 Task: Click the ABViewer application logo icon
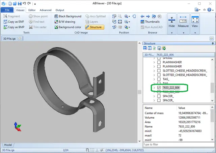(4, 4)
